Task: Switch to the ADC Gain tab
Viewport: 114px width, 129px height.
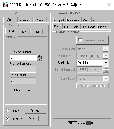Action: pyautogui.click(x=71, y=27)
